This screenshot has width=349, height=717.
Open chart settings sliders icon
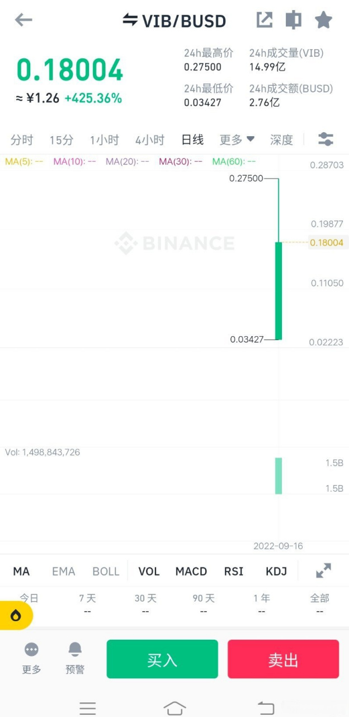[x=326, y=139]
